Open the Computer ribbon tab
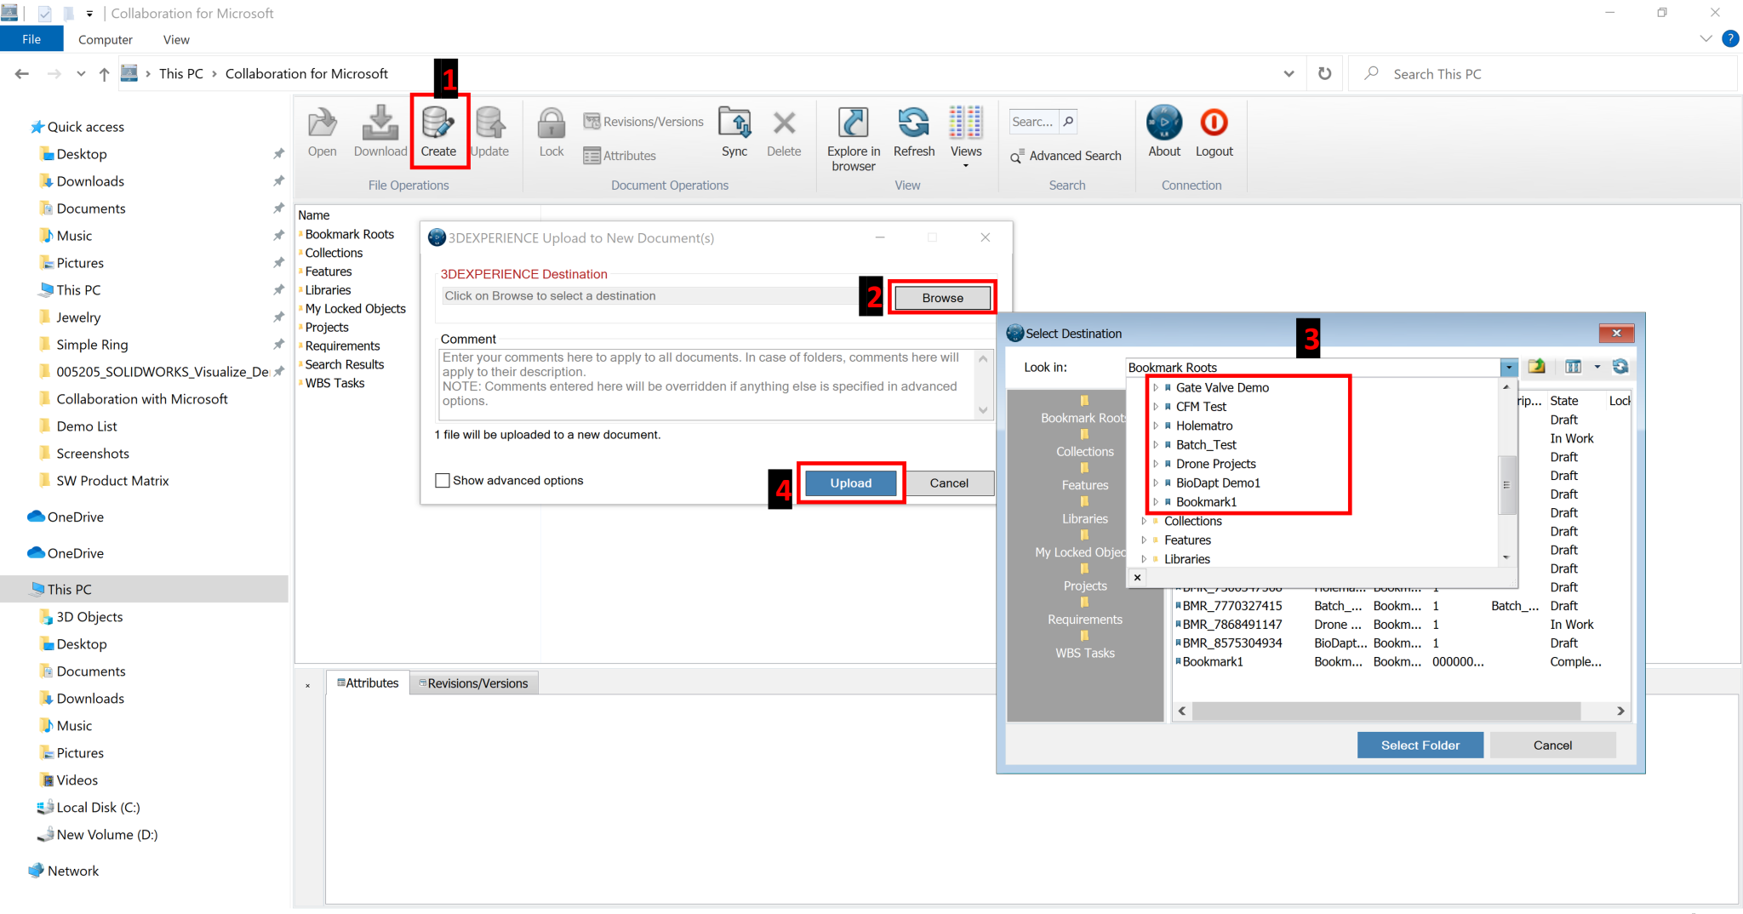The image size is (1743, 914). click(106, 39)
